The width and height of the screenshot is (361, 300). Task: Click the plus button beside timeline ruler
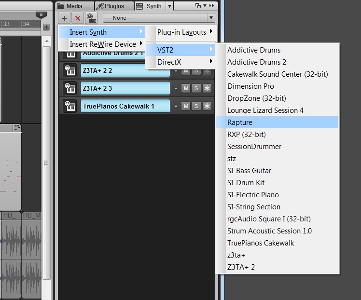[46, 27]
